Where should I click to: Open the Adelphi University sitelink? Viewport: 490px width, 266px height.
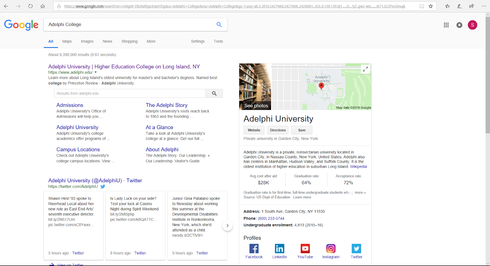[77, 127]
